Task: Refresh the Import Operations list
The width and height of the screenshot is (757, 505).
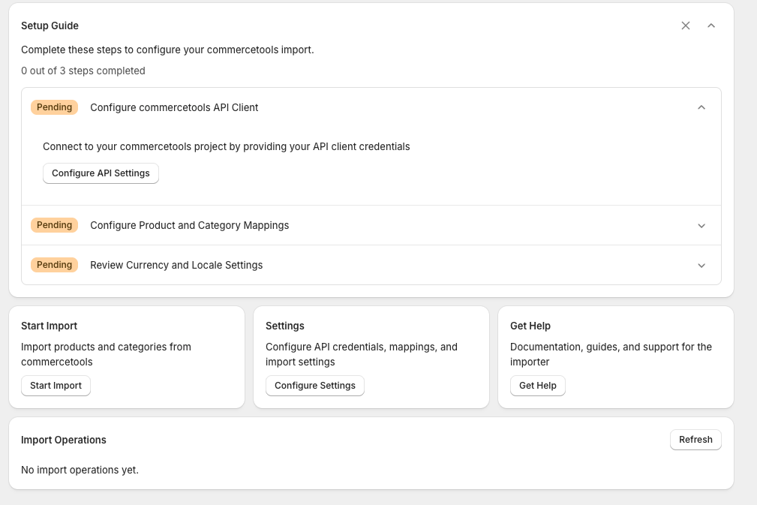Action: tap(695, 440)
